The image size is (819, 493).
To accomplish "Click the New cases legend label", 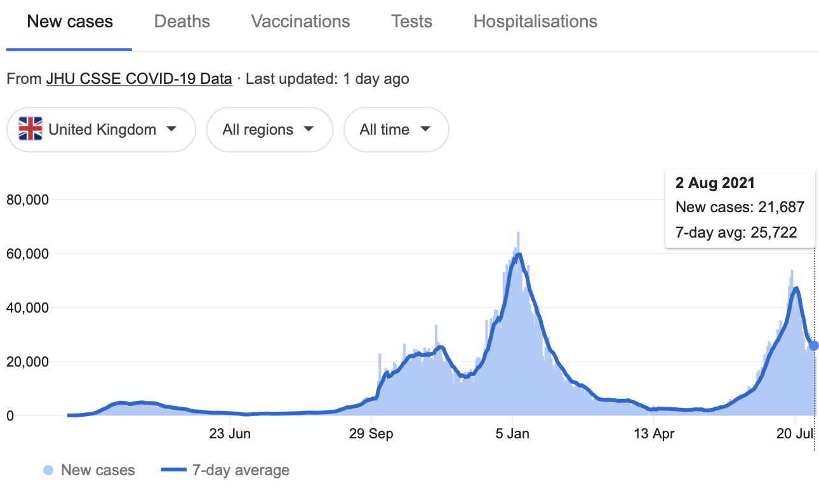I will (98, 471).
